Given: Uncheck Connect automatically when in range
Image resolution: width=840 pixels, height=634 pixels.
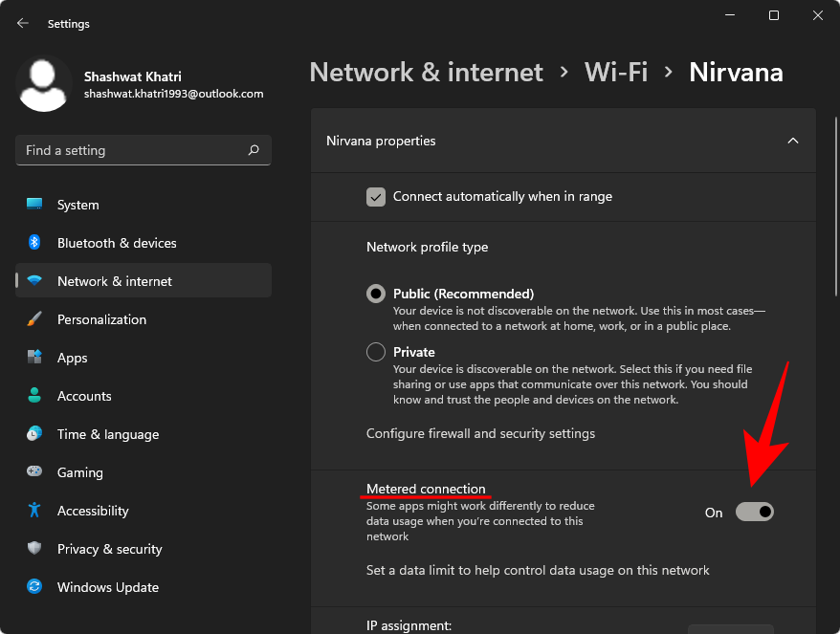Looking at the screenshot, I should pos(376,196).
